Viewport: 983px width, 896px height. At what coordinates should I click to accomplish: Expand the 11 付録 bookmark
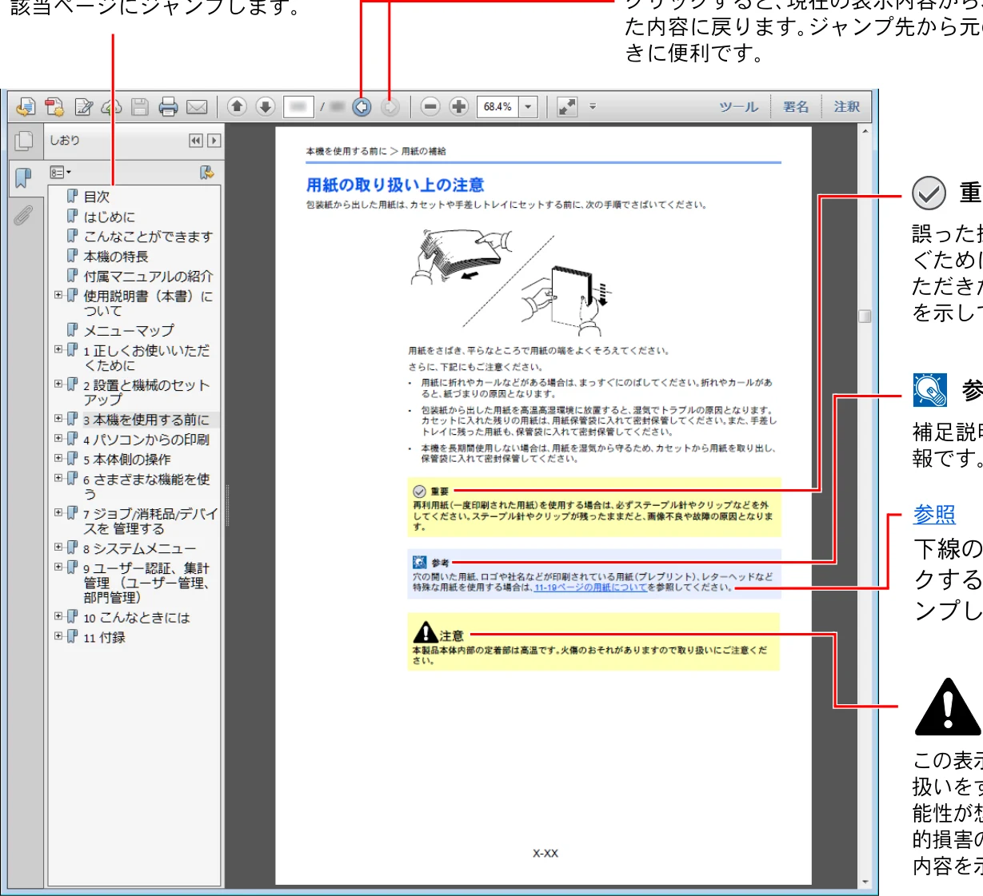point(58,637)
